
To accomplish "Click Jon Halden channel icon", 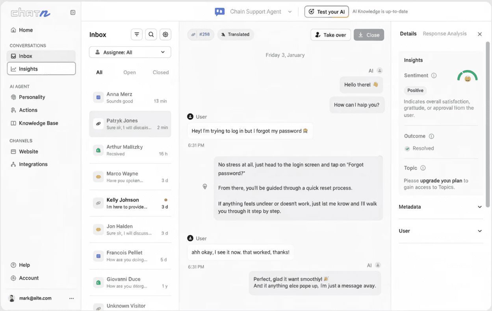I will point(98,230).
